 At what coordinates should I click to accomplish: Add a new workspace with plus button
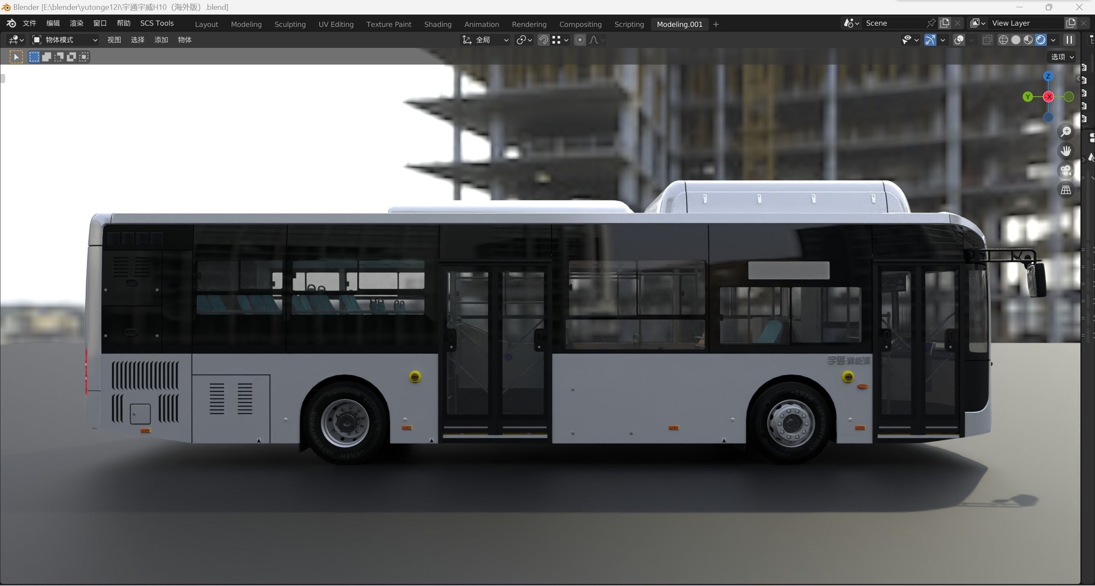pyautogui.click(x=716, y=24)
